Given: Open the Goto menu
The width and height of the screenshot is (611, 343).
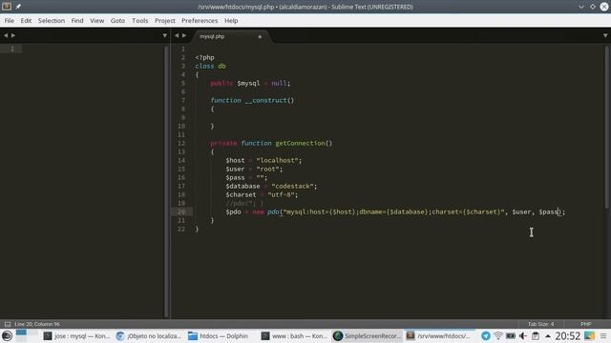Looking at the screenshot, I should click(117, 21).
